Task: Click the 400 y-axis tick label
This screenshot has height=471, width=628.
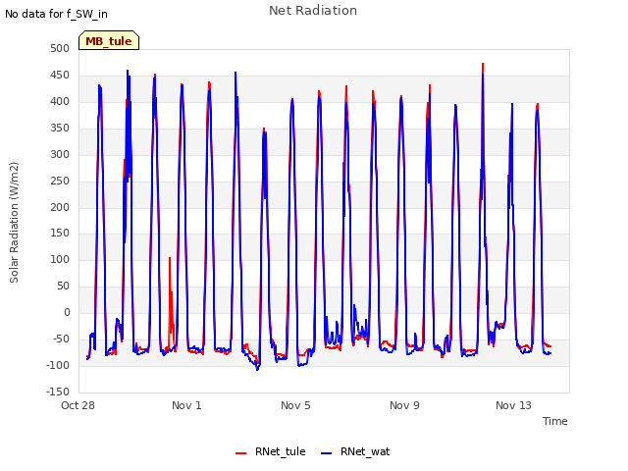Action: pyautogui.click(x=60, y=101)
